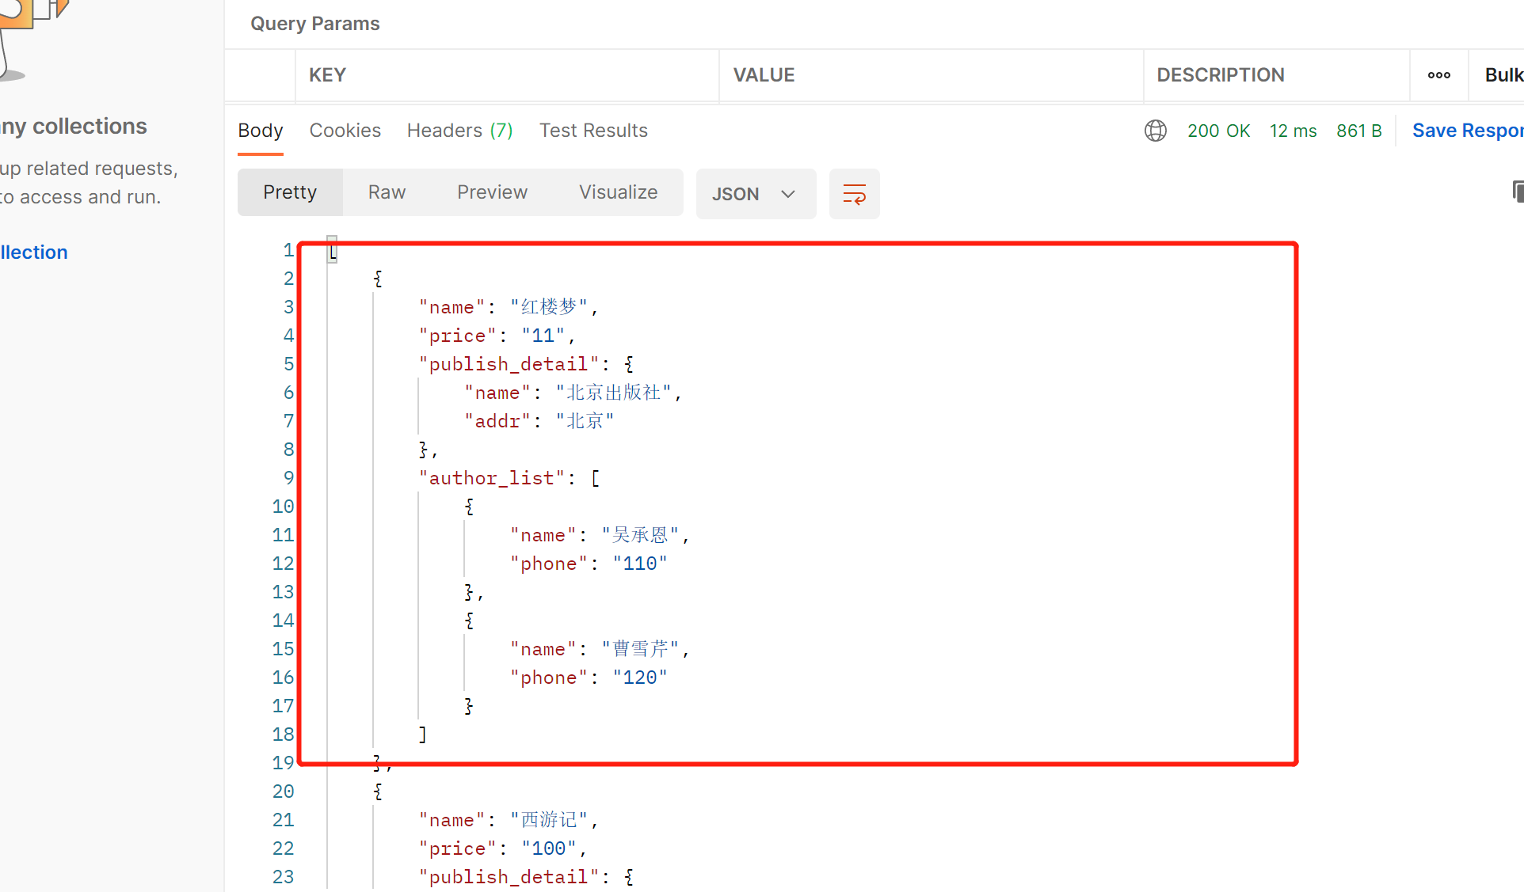Viewport: 1524px width, 892px height.
Task: Select the Visualize view
Action: tap(618, 192)
